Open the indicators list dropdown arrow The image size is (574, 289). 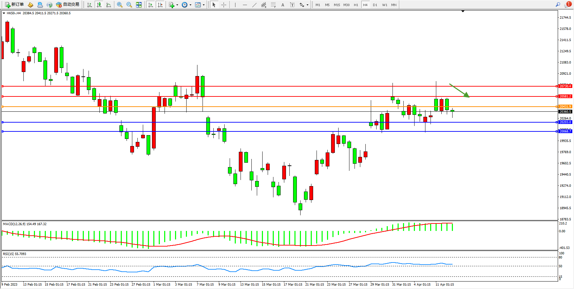pos(177,5)
